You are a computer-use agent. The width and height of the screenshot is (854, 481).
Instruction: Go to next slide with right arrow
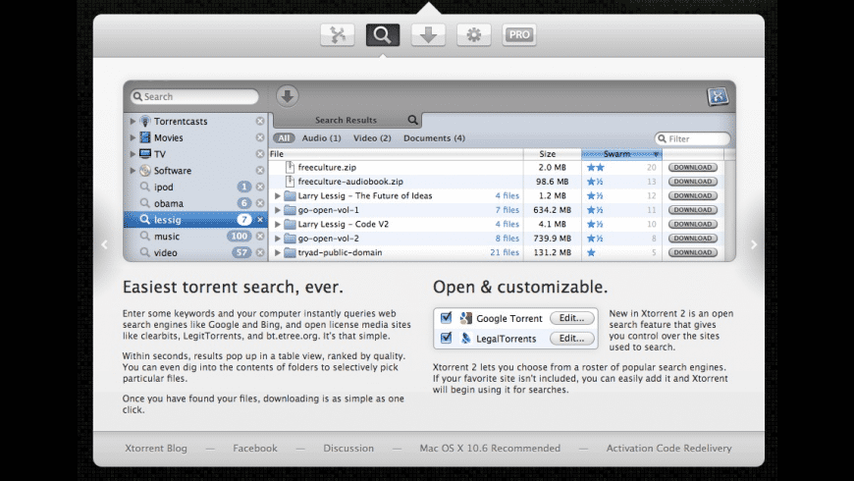click(x=754, y=244)
